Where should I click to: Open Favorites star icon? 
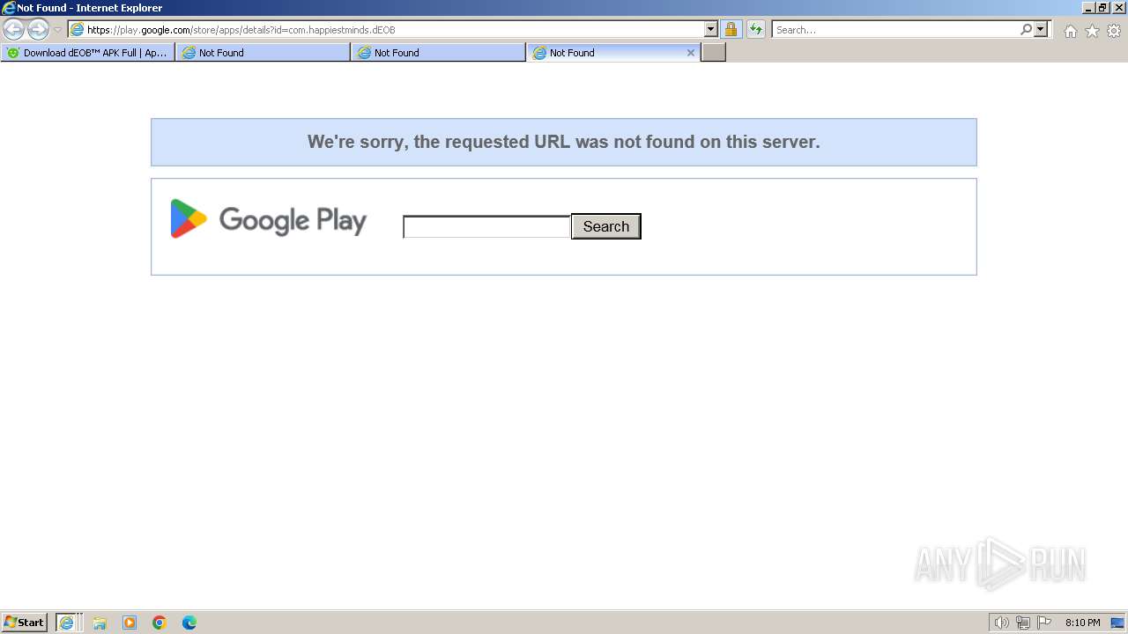click(x=1092, y=31)
